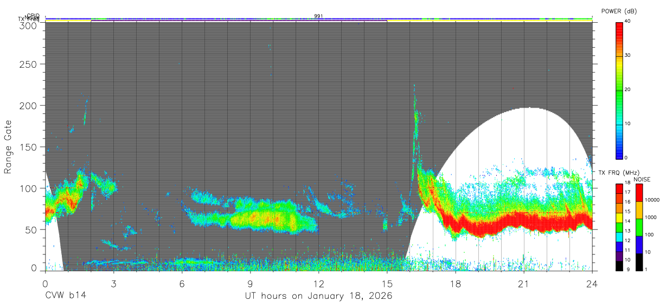Screen dimensions: 666x307
Task: Click the 15 tick on UT hours axis
Action: 387,283
